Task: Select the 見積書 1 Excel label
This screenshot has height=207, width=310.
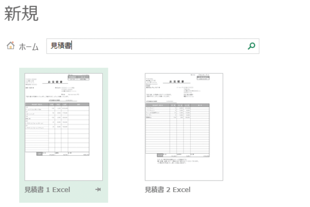Action: click(x=47, y=189)
